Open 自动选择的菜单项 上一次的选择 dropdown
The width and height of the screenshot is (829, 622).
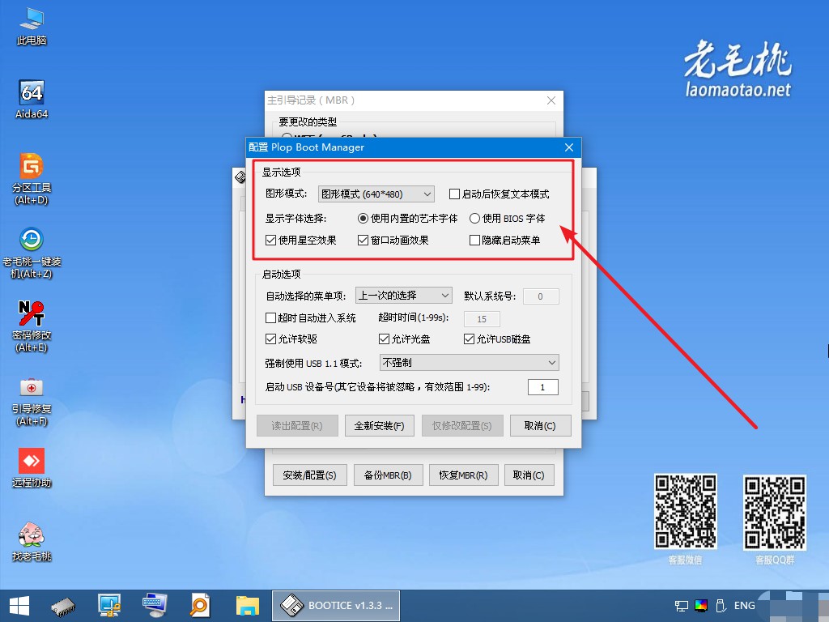404,295
